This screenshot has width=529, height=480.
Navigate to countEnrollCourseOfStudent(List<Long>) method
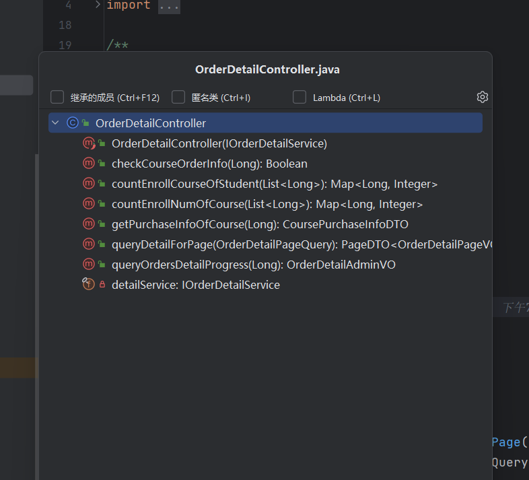click(x=275, y=184)
